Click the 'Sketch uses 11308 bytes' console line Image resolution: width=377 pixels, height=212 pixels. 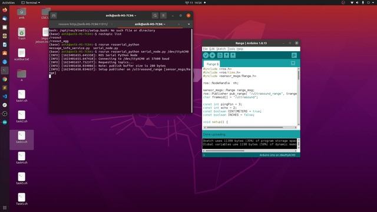click(x=250, y=141)
